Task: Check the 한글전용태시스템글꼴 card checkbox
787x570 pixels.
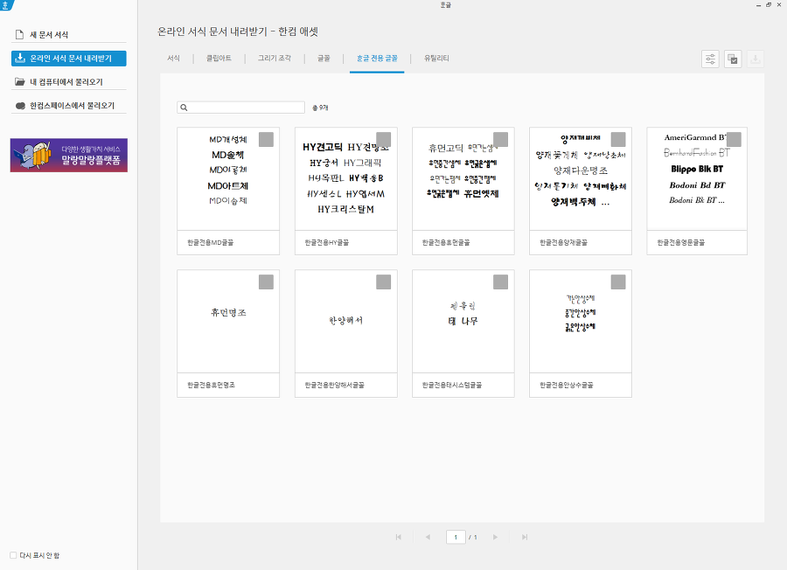Action: coord(500,282)
